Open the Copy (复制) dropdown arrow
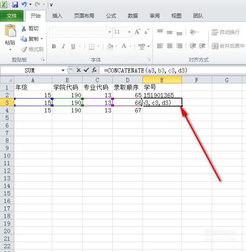 (x=41, y=39)
